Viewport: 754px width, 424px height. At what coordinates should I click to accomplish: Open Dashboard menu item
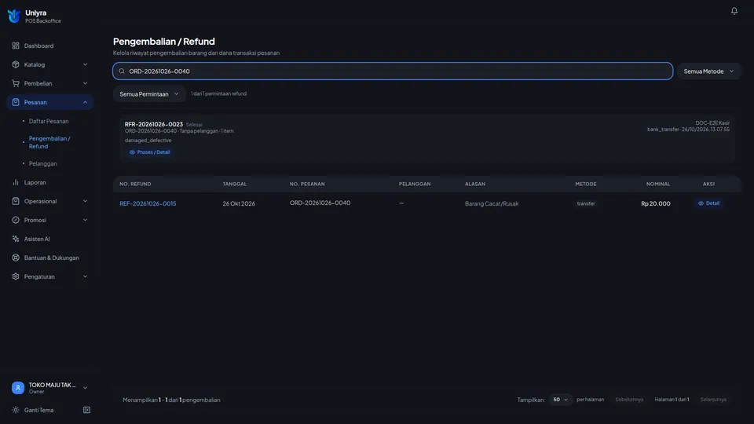click(50, 46)
